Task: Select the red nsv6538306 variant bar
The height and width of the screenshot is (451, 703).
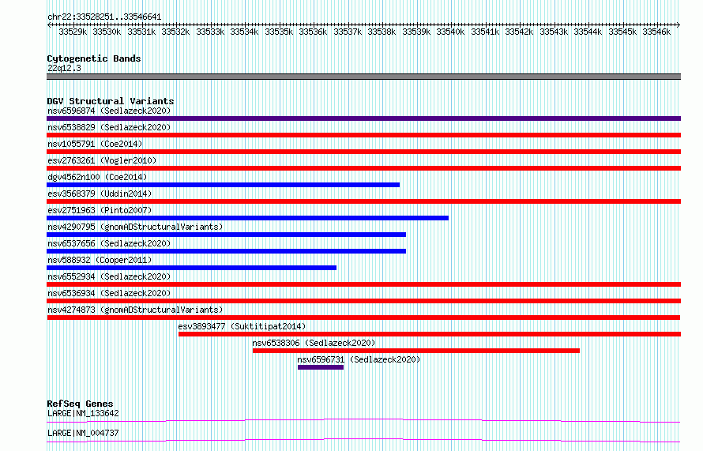Action: pyautogui.click(x=416, y=351)
